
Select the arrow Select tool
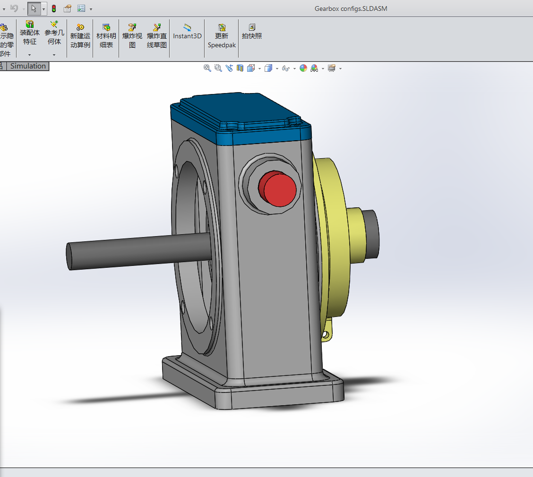tap(34, 9)
